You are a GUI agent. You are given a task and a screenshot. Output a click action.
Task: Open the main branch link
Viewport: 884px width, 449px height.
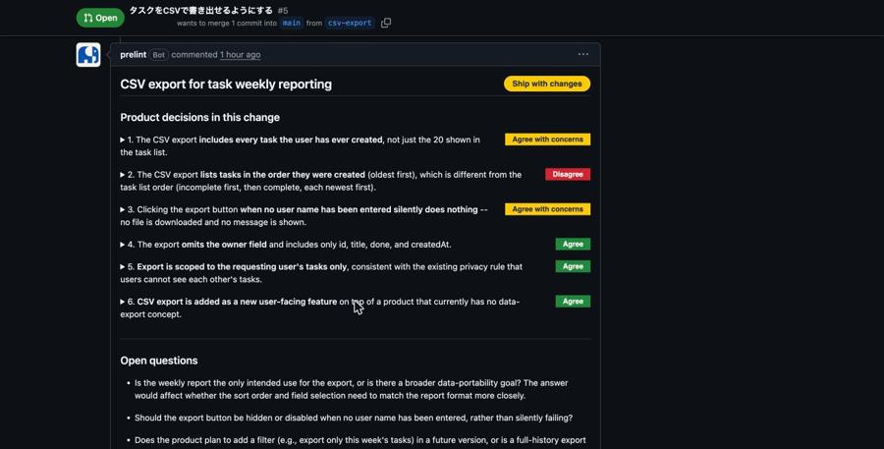[292, 24]
